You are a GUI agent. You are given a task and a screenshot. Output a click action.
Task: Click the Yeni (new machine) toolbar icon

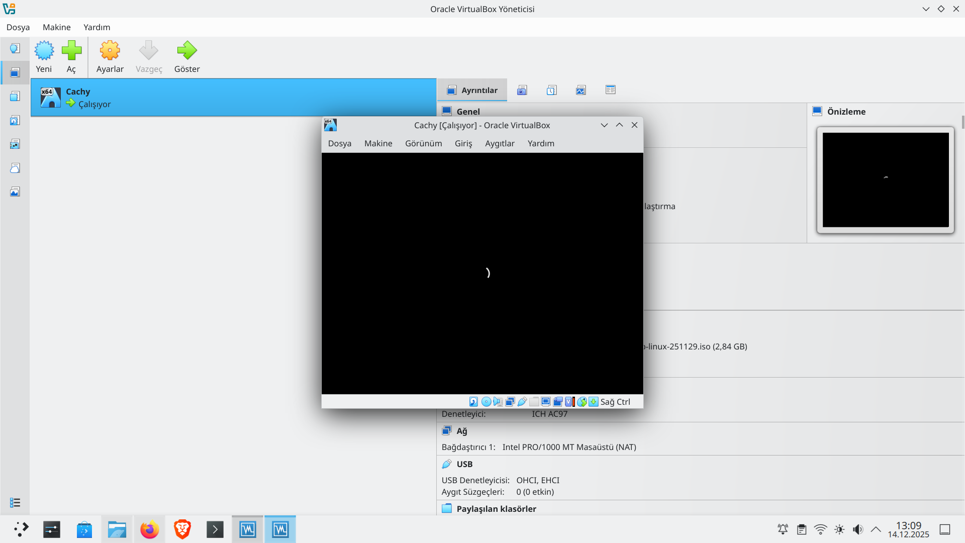click(44, 51)
